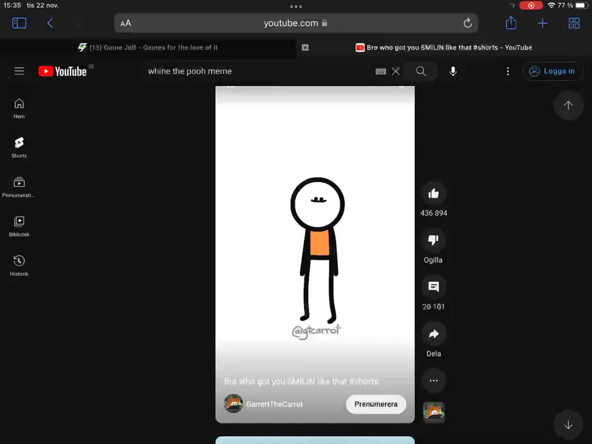592x444 pixels.
Task: Open Historik in the sidebar
Action: (x=19, y=266)
